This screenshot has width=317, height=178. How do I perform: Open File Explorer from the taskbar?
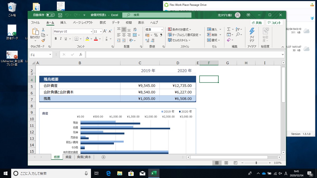click(x=120, y=173)
